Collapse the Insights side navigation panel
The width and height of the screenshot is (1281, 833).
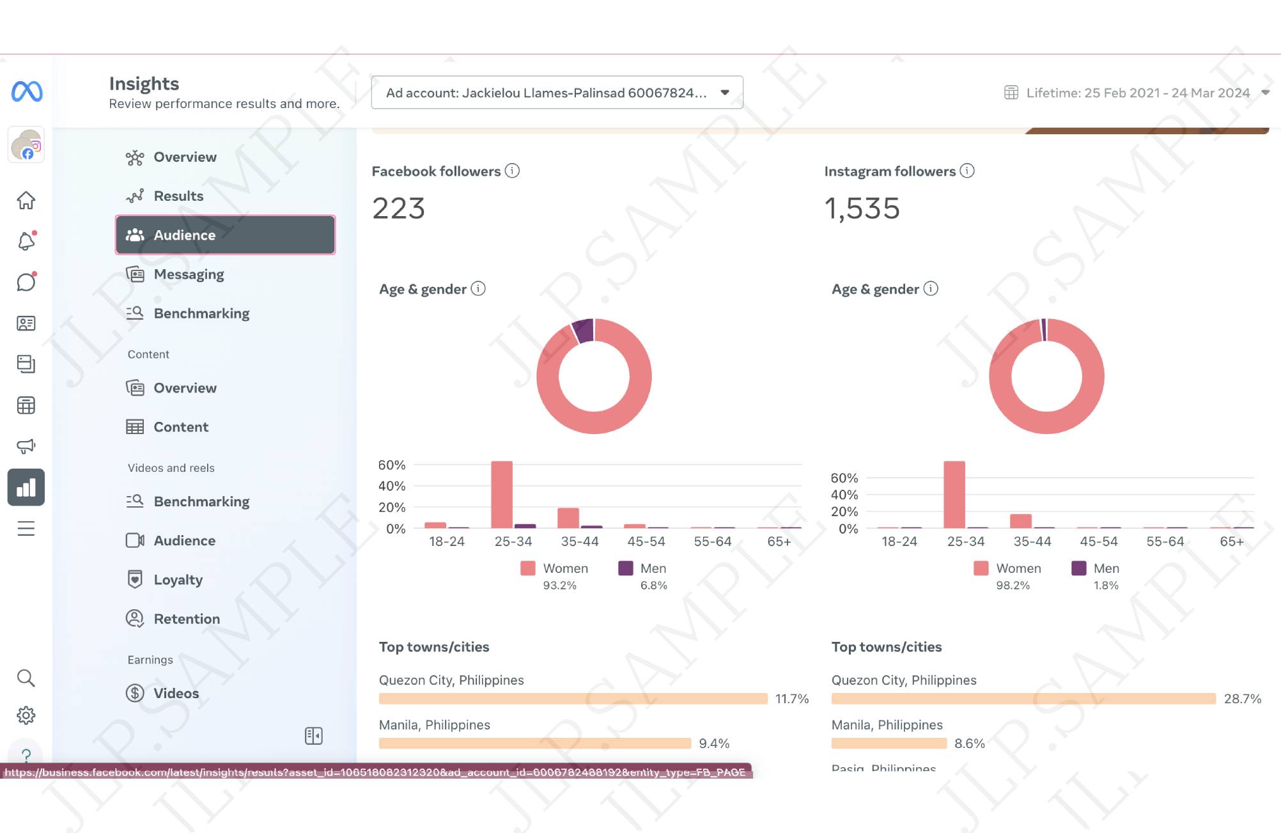tap(314, 736)
